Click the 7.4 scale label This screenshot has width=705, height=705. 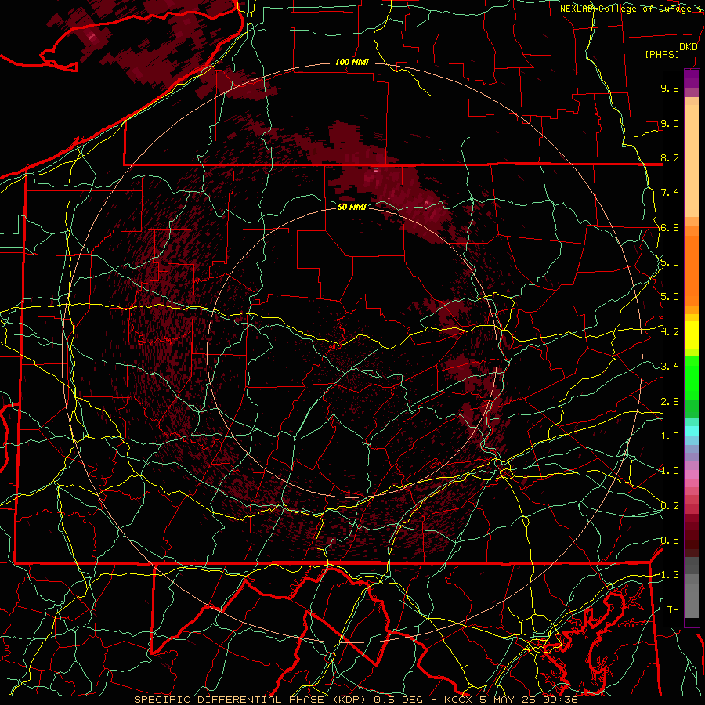(670, 193)
